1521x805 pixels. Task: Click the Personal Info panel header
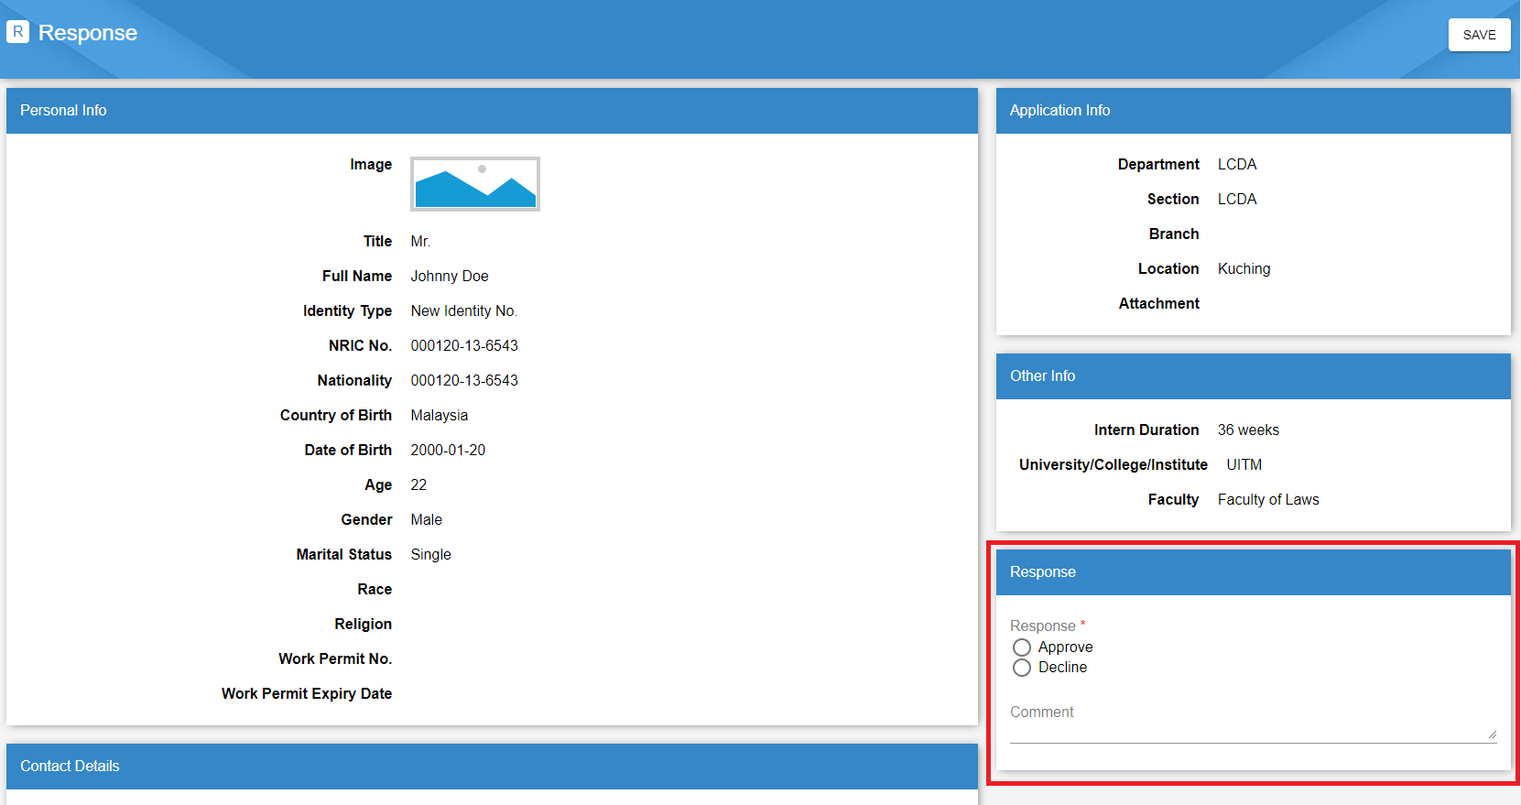[492, 111]
